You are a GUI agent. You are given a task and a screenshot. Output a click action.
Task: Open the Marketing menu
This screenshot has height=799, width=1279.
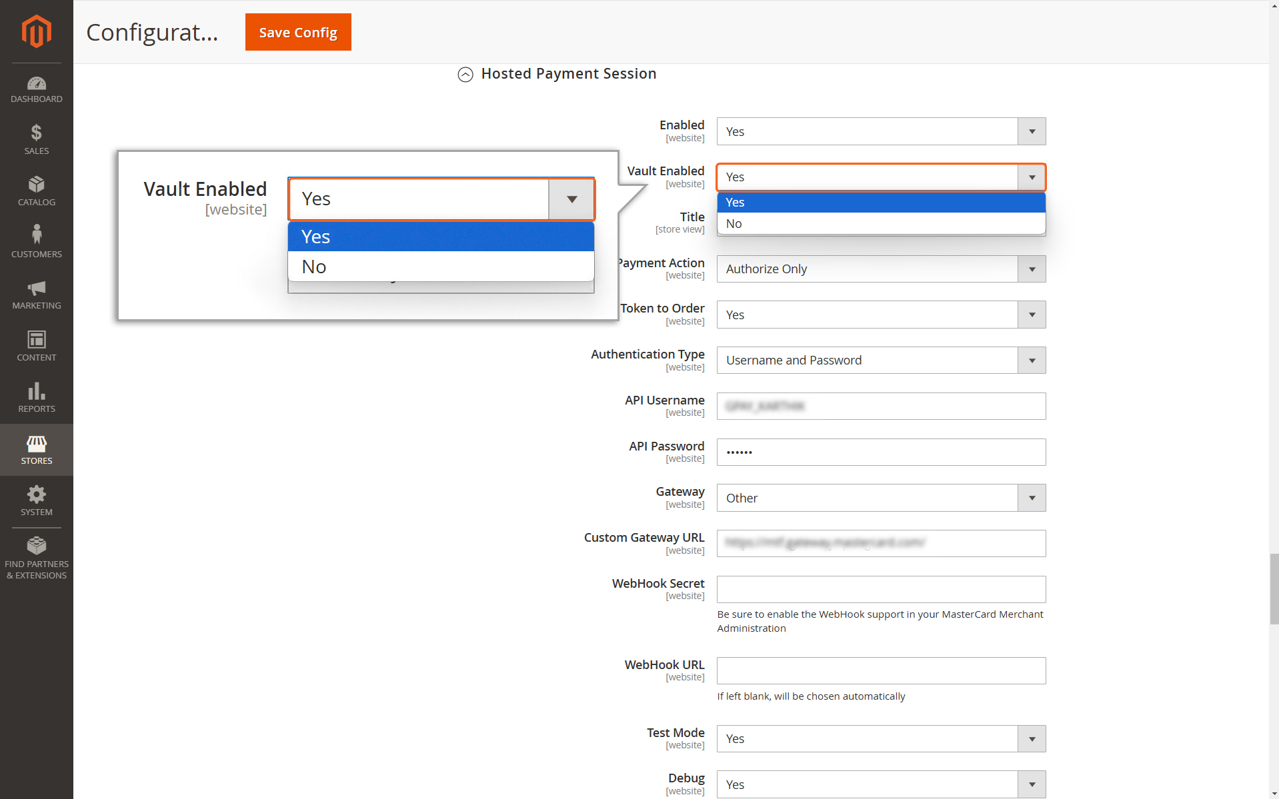(36, 295)
